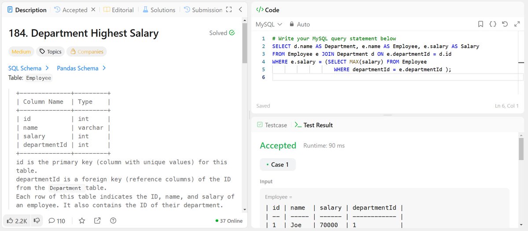Close the Accepted tab
The image size is (528, 231).
93,10
